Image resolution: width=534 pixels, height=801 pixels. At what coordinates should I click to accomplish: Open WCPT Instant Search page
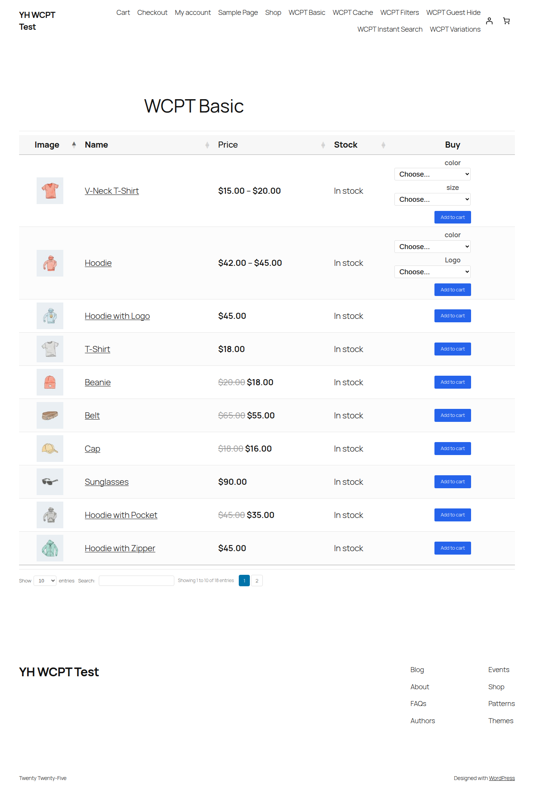coord(390,29)
